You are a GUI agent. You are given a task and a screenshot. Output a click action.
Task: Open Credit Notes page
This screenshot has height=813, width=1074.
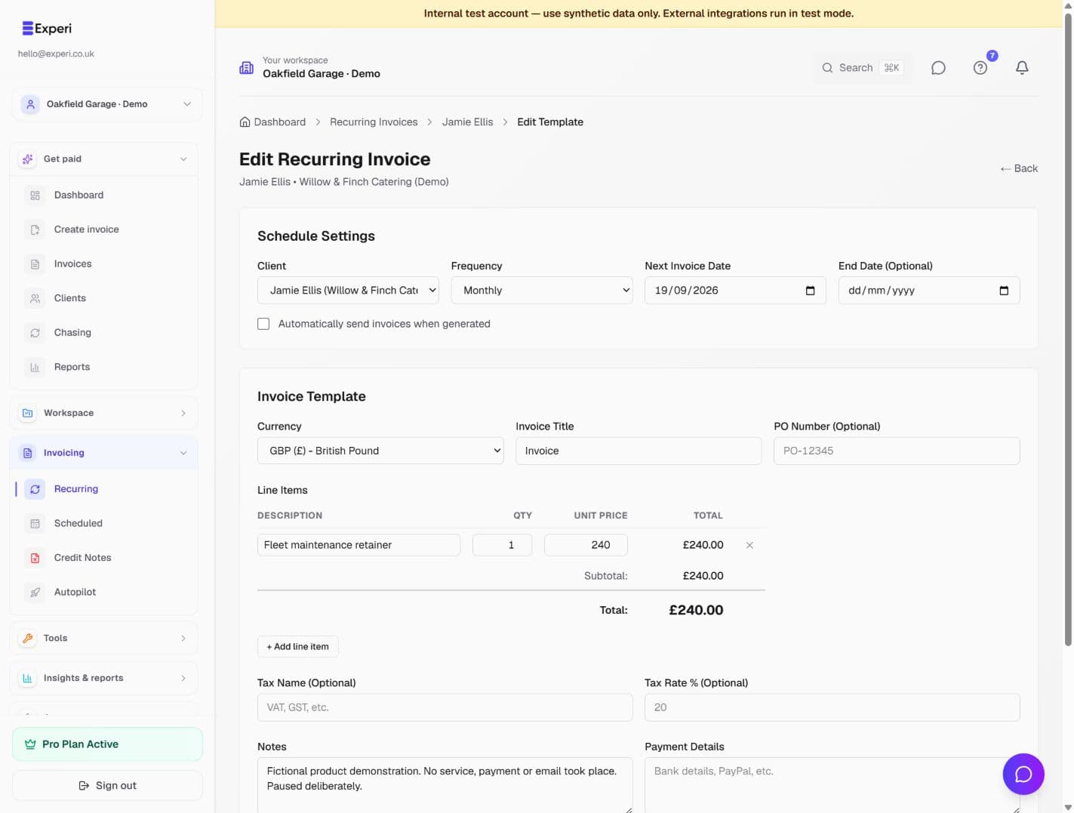[103, 558]
